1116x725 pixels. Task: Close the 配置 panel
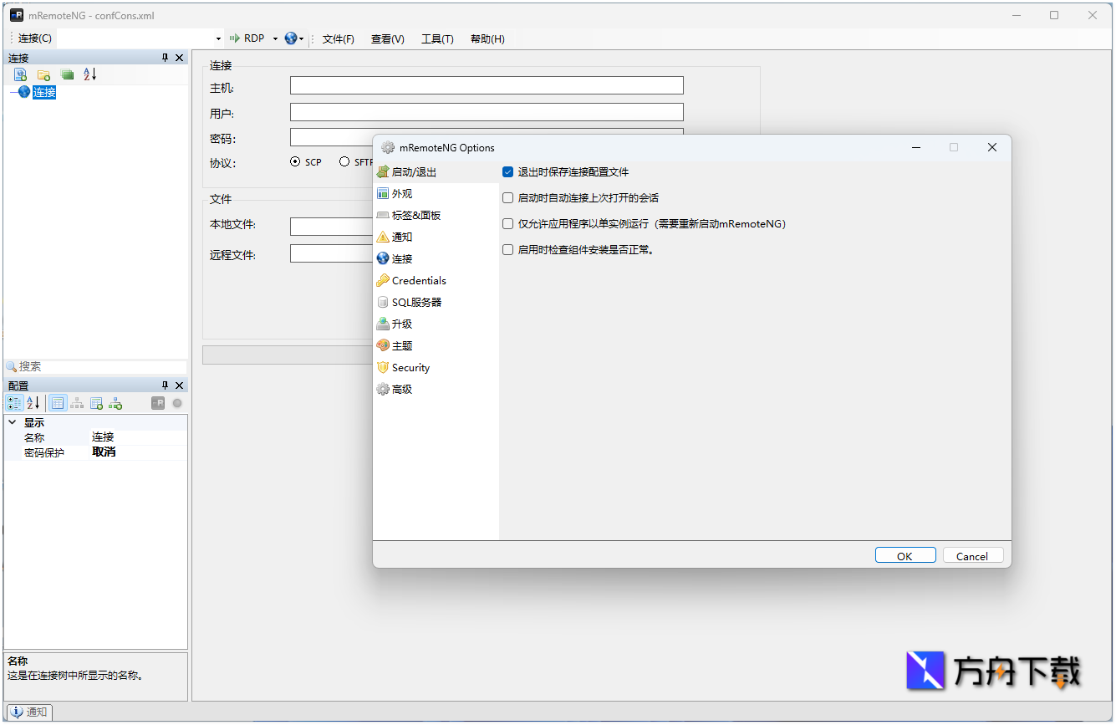(179, 385)
